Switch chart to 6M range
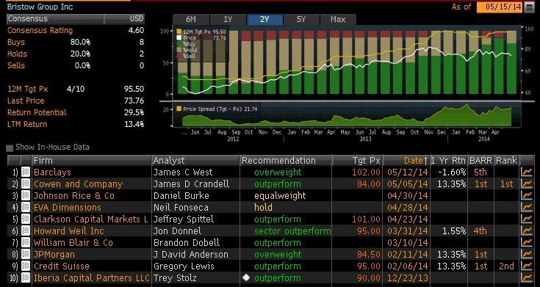This screenshot has width=540, height=287. pos(191,19)
